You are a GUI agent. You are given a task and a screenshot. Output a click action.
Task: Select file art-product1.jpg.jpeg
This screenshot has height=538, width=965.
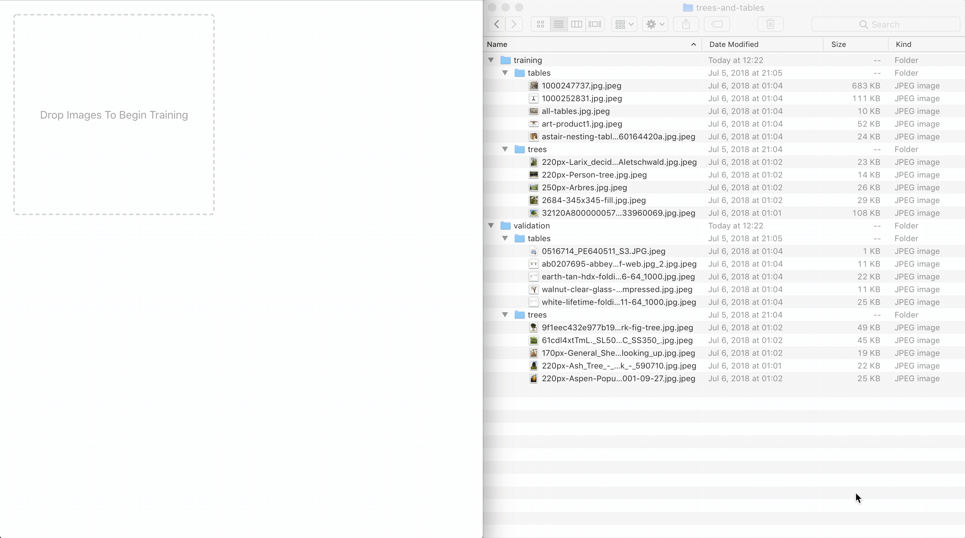tap(581, 124)
